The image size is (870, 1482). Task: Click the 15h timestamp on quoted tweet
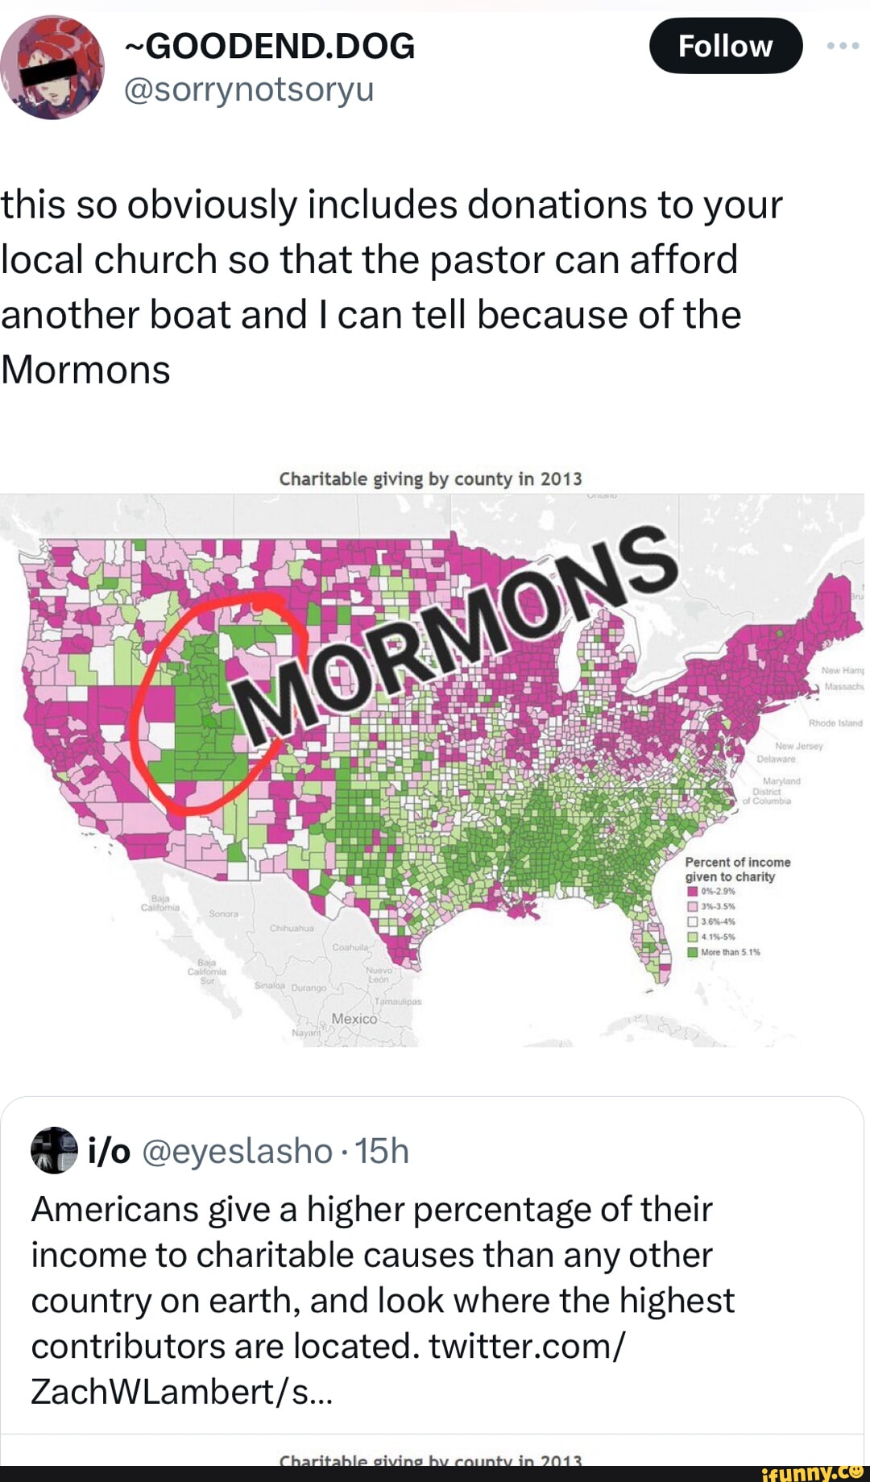click(x=382, y=1152)
